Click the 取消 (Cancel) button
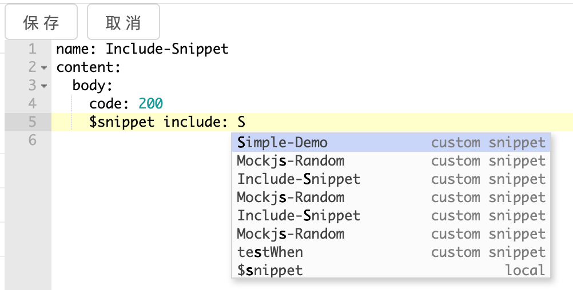The width and height of the screenshot is (573, 290). (123, 23)
